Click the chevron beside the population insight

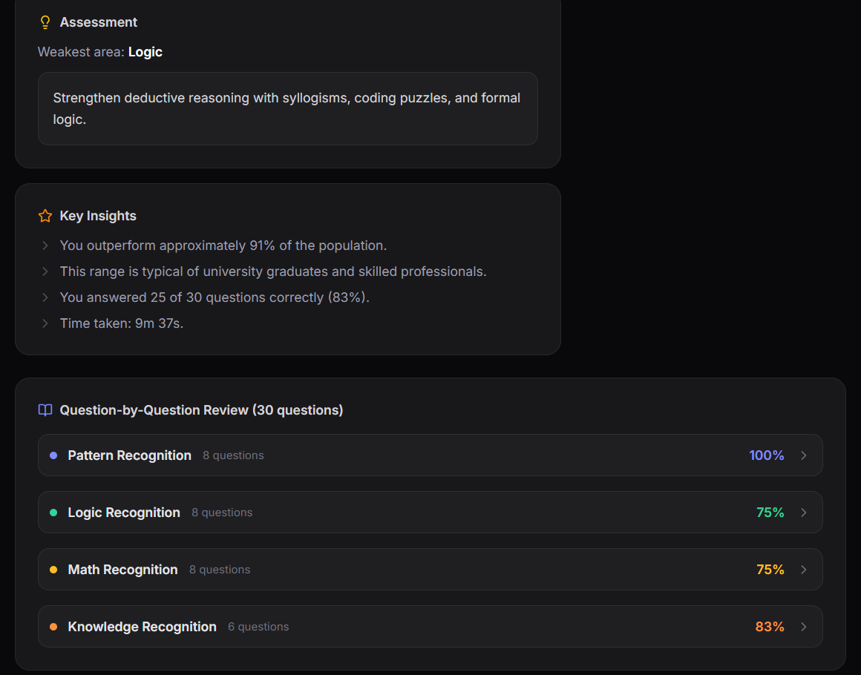45,246
